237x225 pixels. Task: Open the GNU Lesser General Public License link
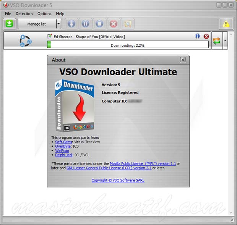point(109,168)
